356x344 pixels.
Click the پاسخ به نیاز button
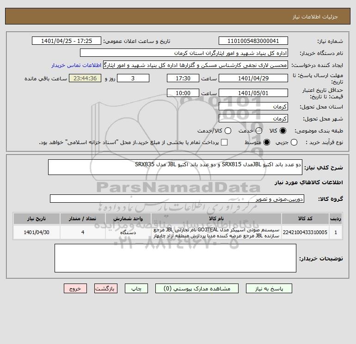coord(269,289)
